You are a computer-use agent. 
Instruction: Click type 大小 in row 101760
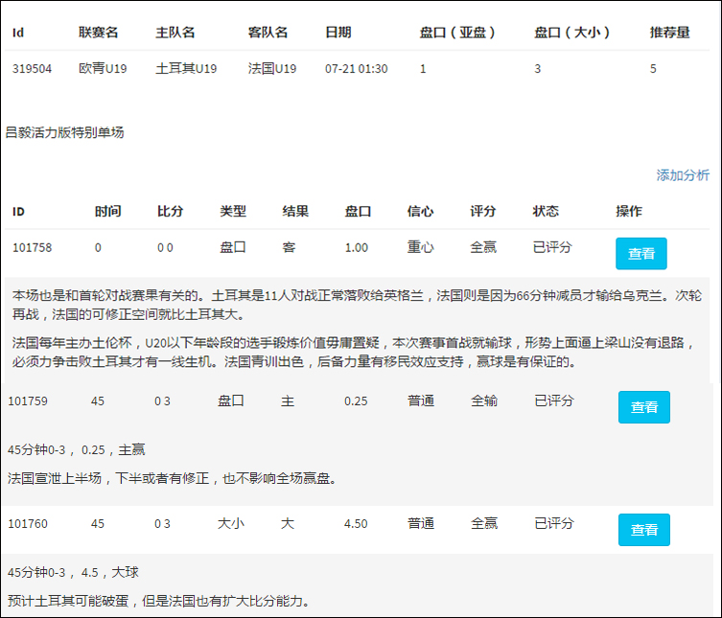click(x=231, y=524)
